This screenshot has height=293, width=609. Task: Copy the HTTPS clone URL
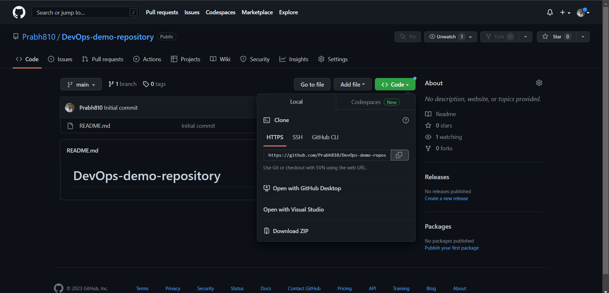click(400, 155)
